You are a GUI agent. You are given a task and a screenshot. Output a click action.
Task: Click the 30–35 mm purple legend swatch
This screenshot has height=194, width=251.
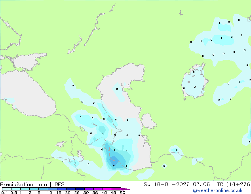pyautogui.click(x=89, y=189)
